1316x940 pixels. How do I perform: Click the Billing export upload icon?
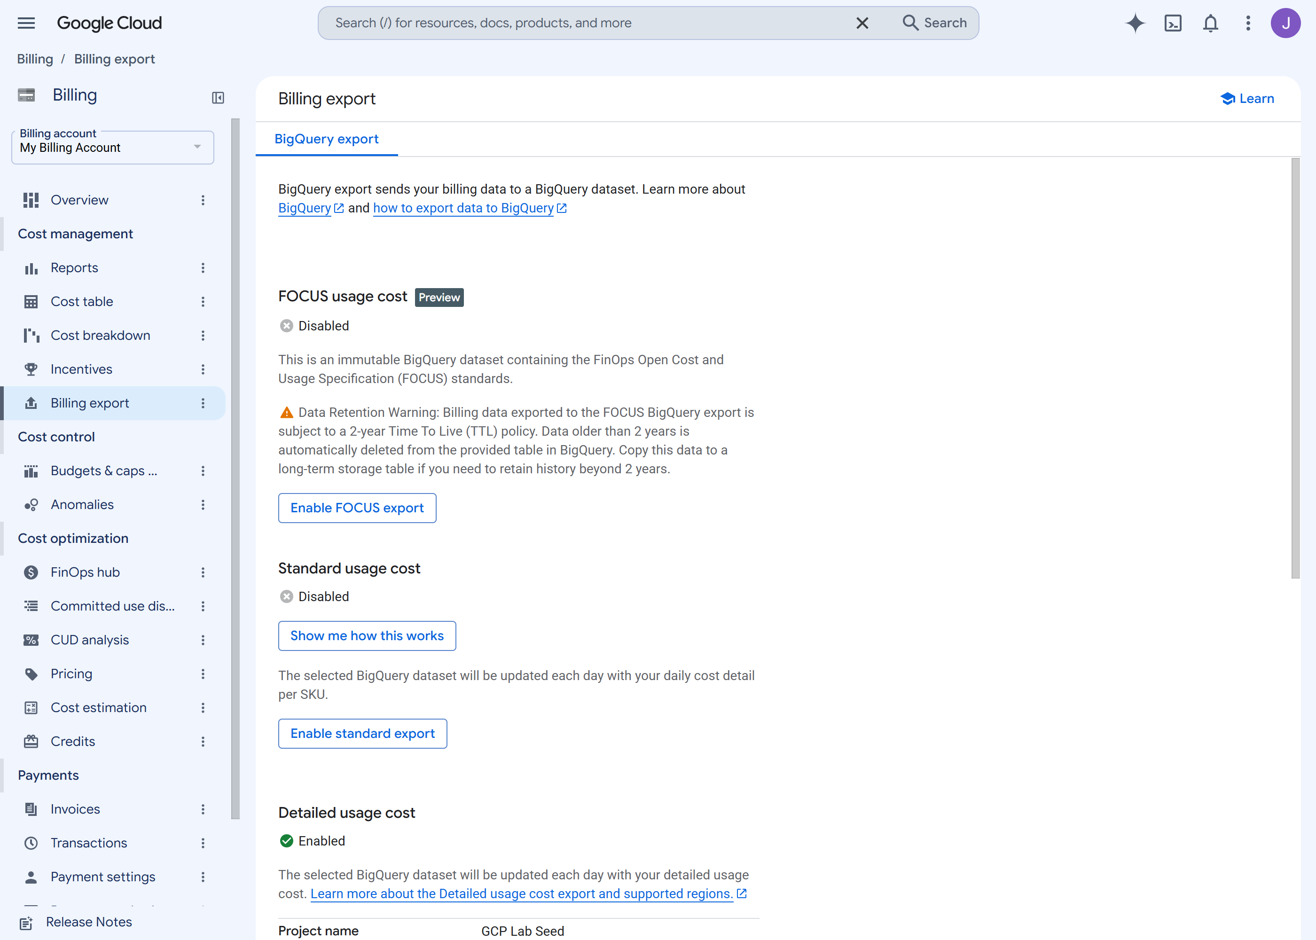pos(31,403)
